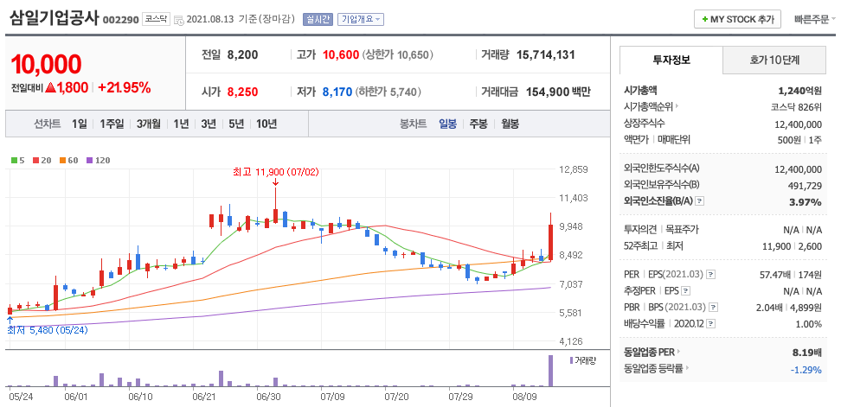Screen dimensions: 841x407
Task: Click the 06/30 date label on the chart axis
Action: [x=268, y=397]
